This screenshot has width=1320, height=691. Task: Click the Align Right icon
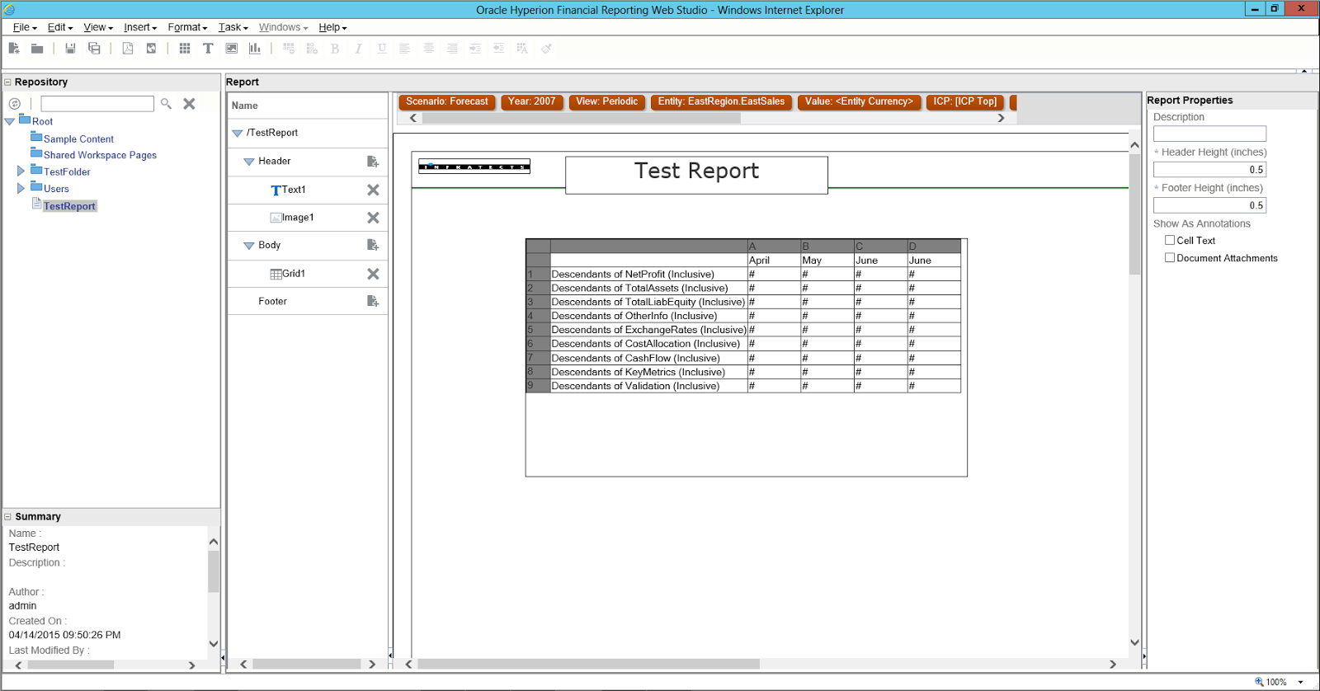[x=452, y=49]
